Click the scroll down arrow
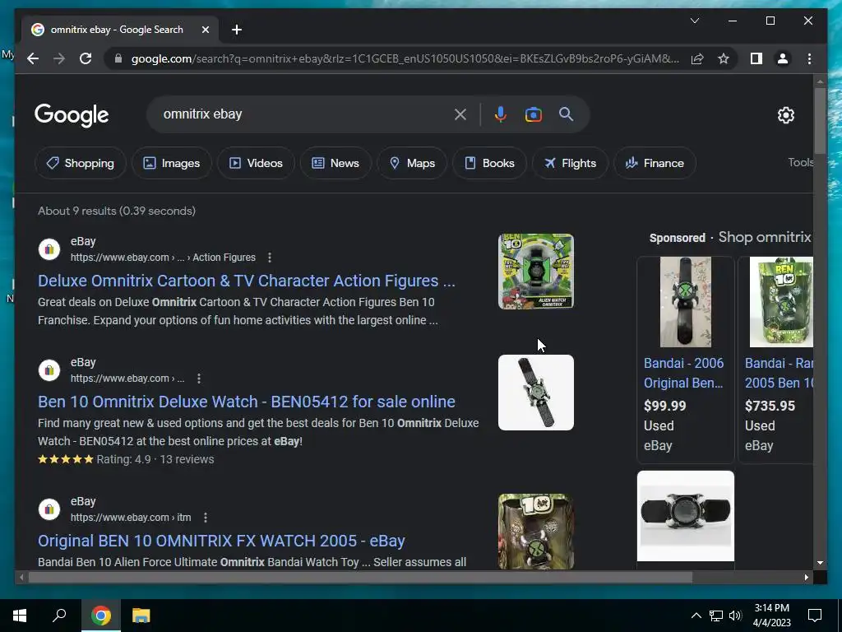 820,563
